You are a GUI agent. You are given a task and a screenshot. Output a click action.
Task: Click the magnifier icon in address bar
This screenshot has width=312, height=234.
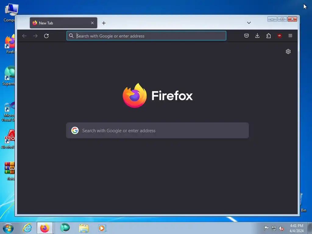click(x=71, y=36)
